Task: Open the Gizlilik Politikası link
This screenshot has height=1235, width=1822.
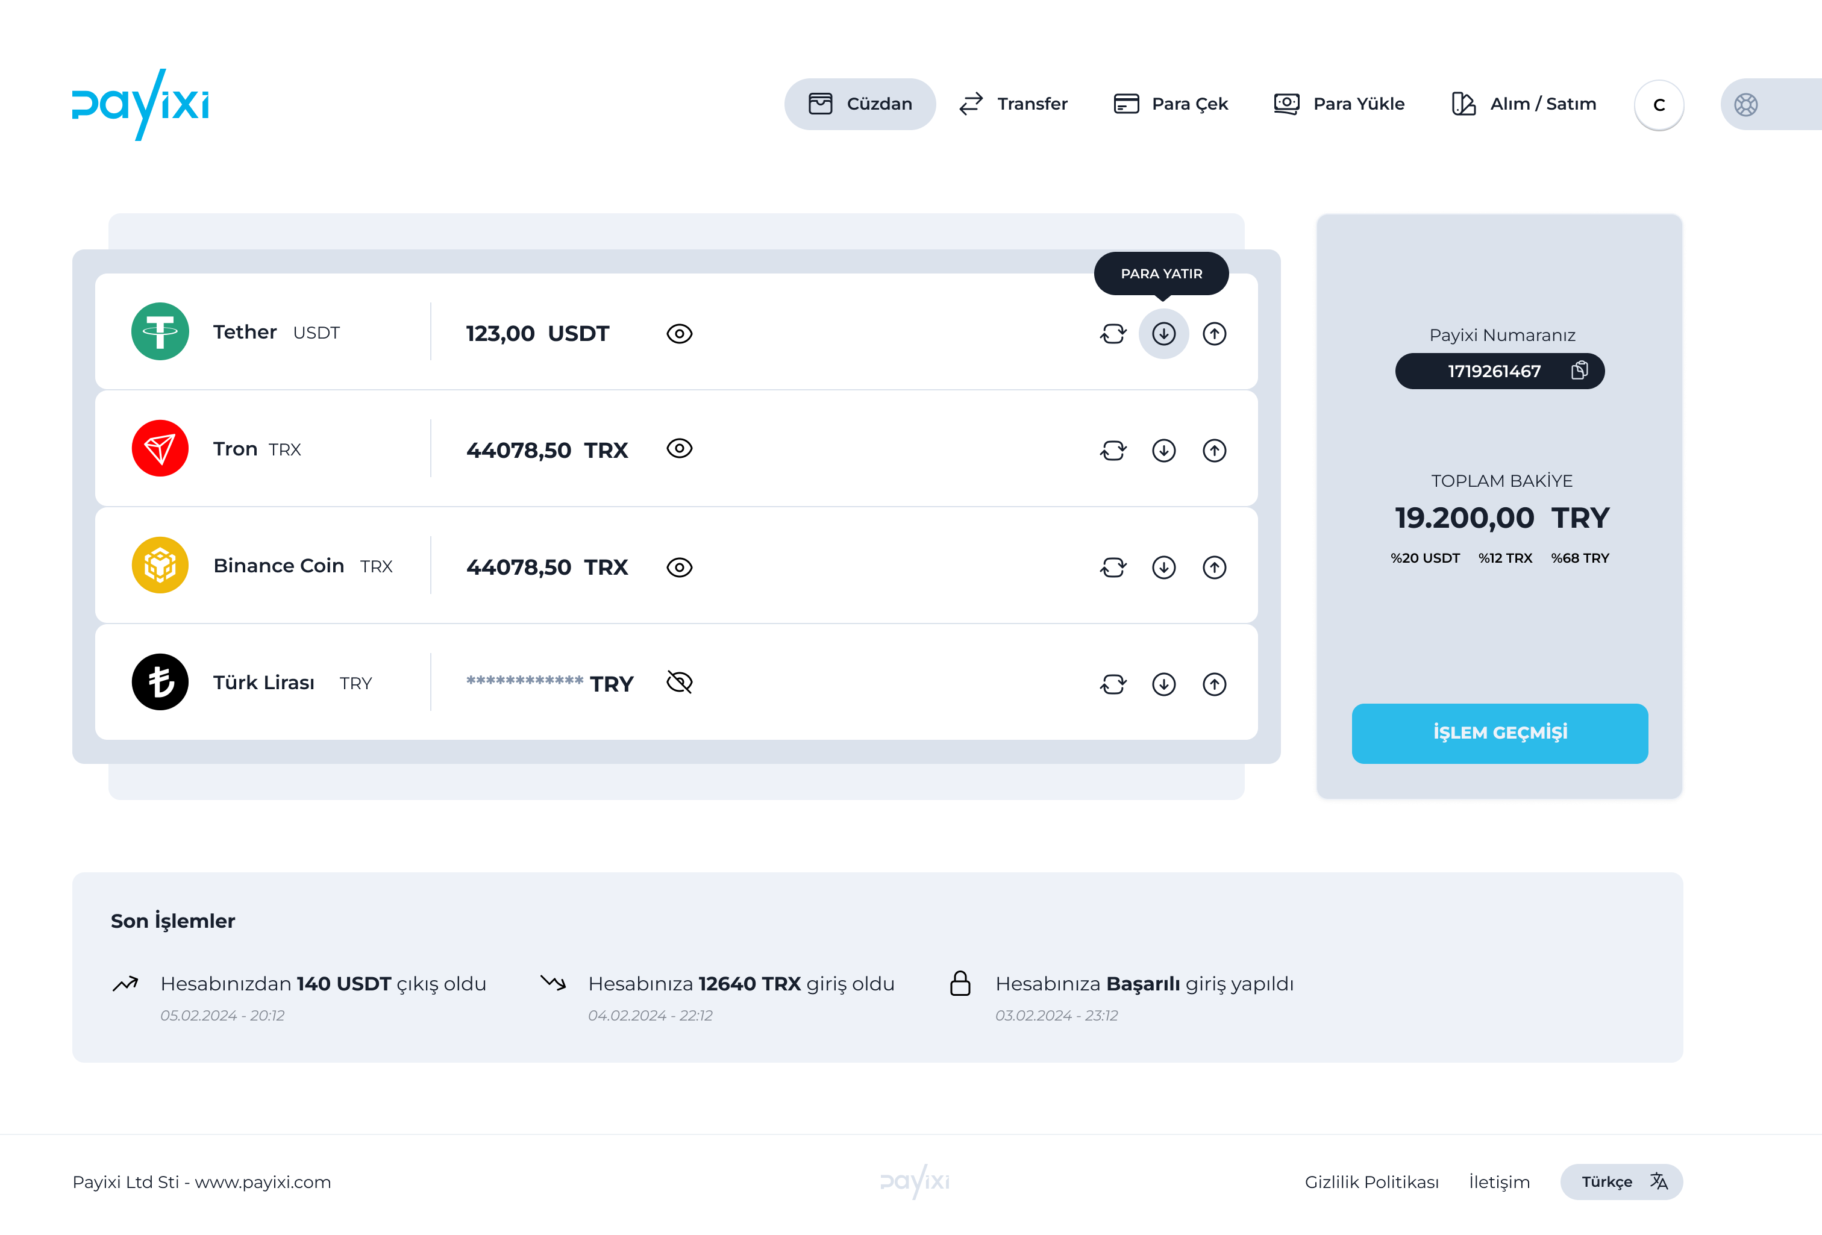Action: 1371,1183
